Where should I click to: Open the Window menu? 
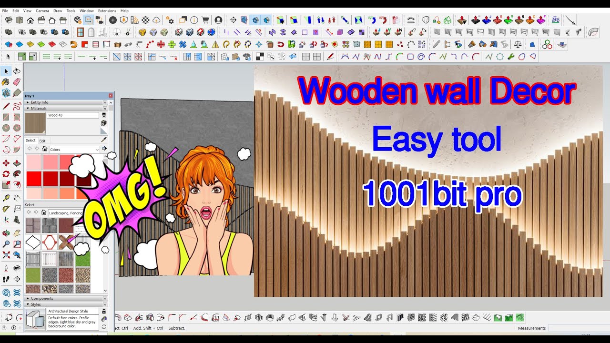(87, 10)
